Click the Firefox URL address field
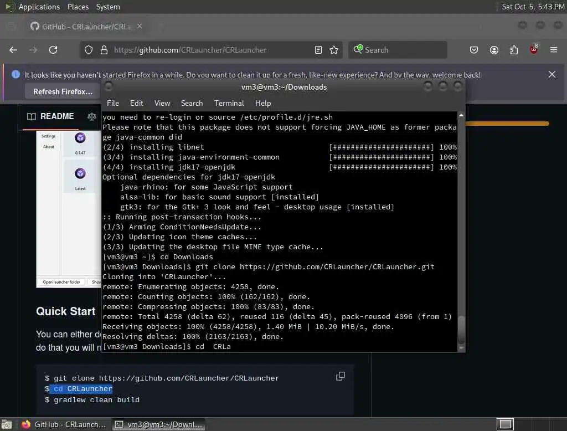Viewport: 567px width, 431px height. coord(212,50)
